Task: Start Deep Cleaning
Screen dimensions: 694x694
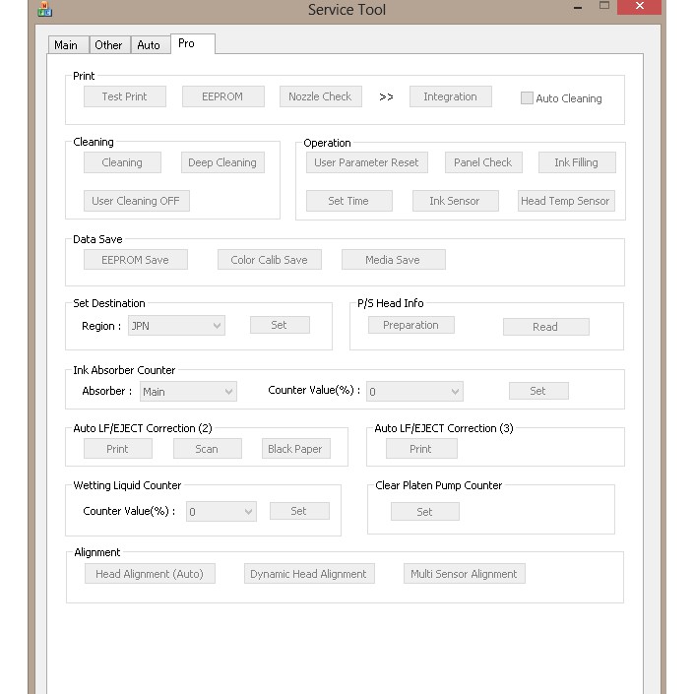Action: click(x=222, y=163)
